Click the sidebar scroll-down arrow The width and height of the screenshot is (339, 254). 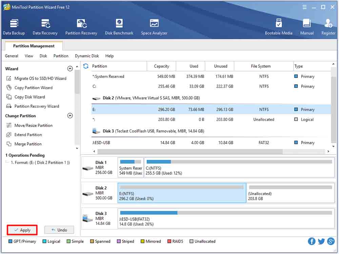77,148
